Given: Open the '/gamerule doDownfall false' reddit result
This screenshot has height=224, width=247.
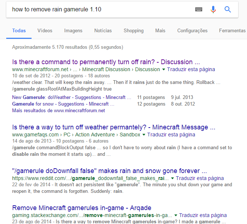Looking at the screenshot, I should coord(109,171).
